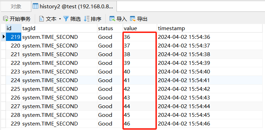Click the value column header
The height and width of the screenshot is (130, 265).
(140, 28)
